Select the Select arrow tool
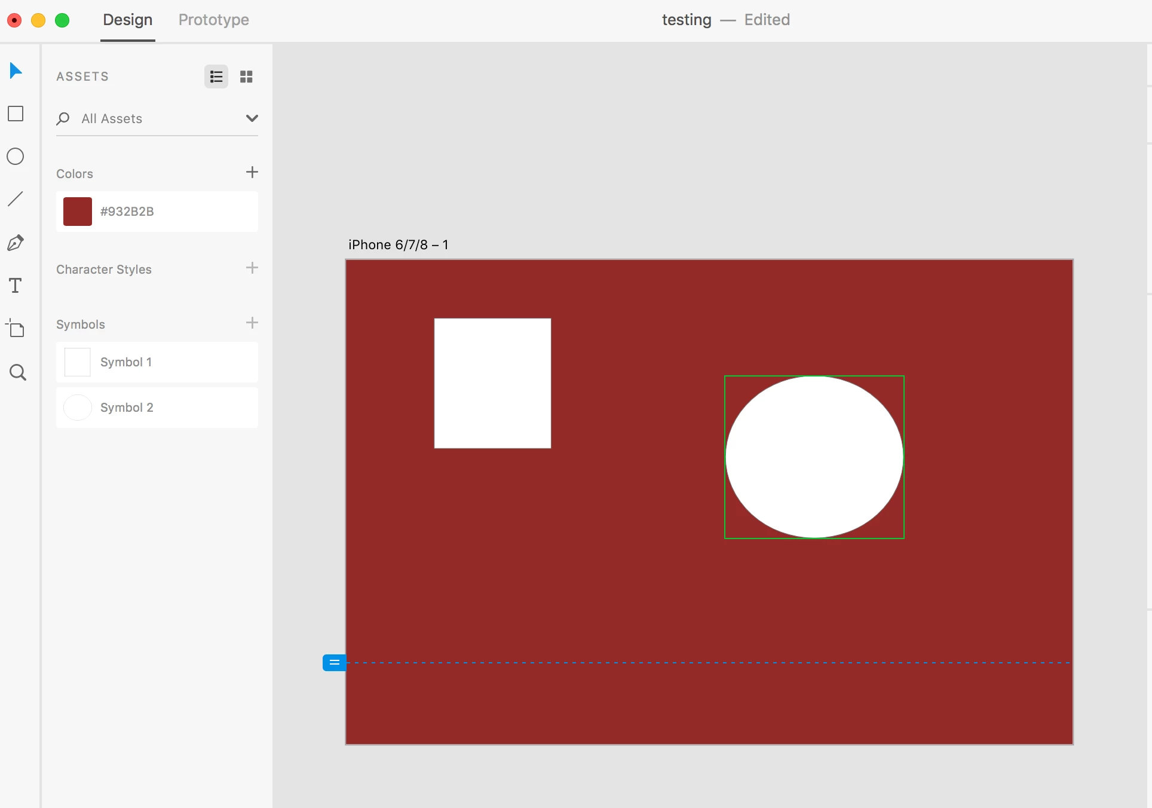Image resolution: width=1152 pixels, height=808 pixels. [16, 71]
